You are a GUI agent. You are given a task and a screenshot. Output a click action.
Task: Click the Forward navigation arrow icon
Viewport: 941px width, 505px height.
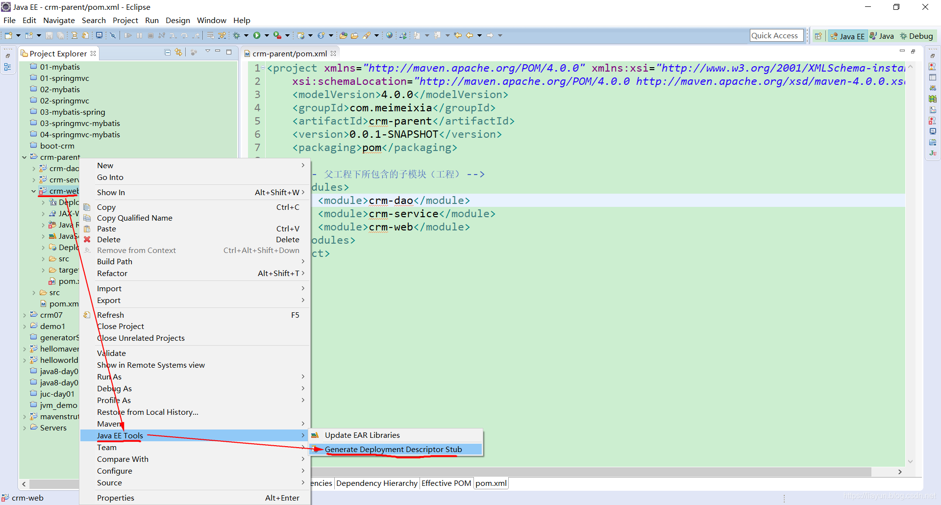(490, 35)
